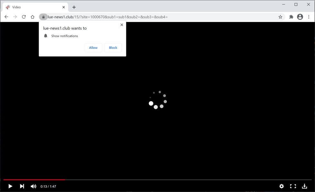The height and width of the screenshot is (192, 315).
Task: Open the Chrome three-dot menu
Action: click(x=309, y=16)
